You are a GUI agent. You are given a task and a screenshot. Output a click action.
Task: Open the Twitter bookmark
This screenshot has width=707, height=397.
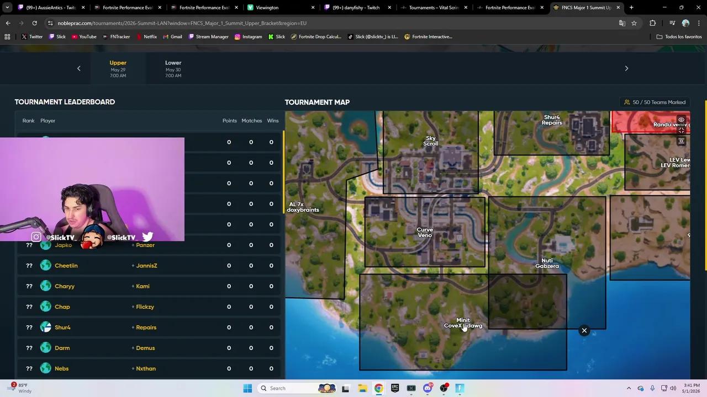[x=32, y=37]
